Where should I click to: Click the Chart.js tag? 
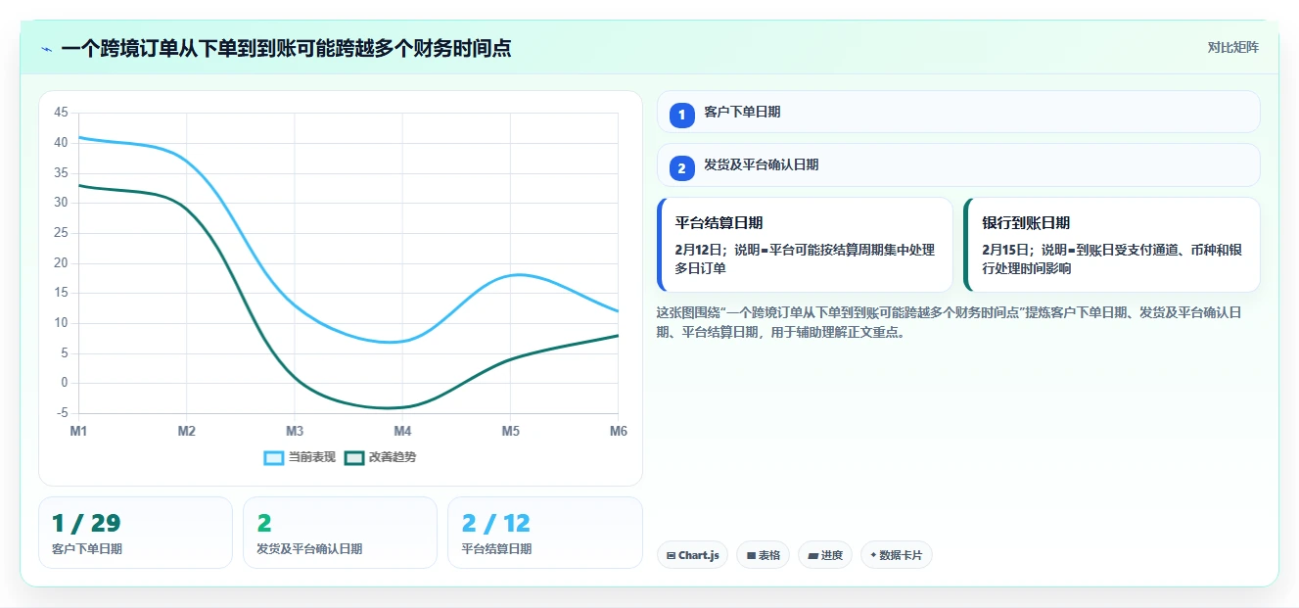692,555
